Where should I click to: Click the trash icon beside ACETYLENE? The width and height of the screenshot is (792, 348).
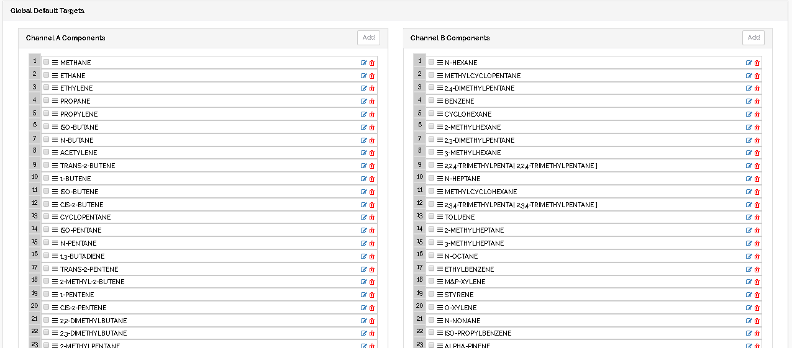tap(372, 153)
